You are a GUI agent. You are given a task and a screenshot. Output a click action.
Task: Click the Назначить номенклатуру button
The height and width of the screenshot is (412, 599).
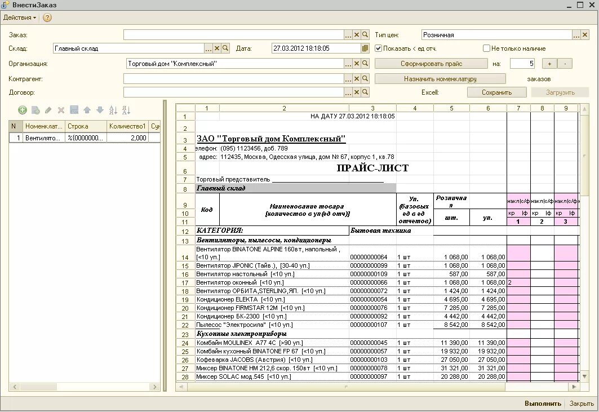(x=440, y=79)
